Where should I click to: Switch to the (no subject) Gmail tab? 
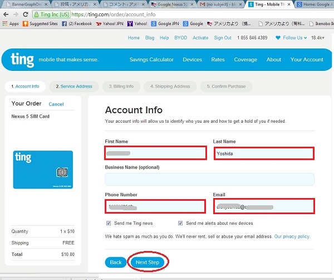[220, 4]
